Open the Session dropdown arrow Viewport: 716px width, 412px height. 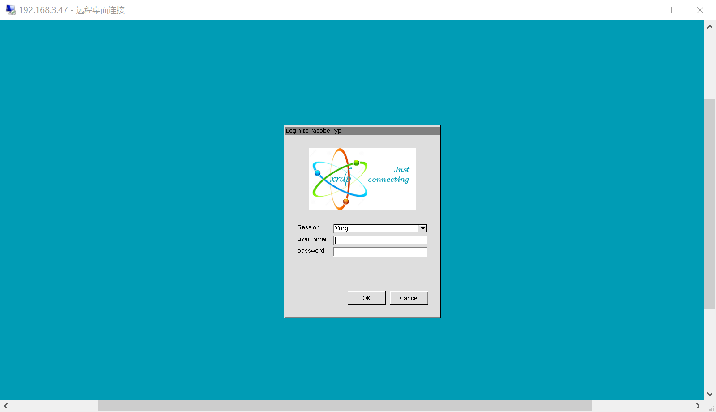[423, 229]
